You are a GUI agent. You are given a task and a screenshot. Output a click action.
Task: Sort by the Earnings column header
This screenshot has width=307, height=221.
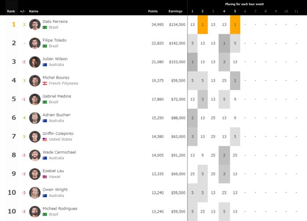pos(175,11)
